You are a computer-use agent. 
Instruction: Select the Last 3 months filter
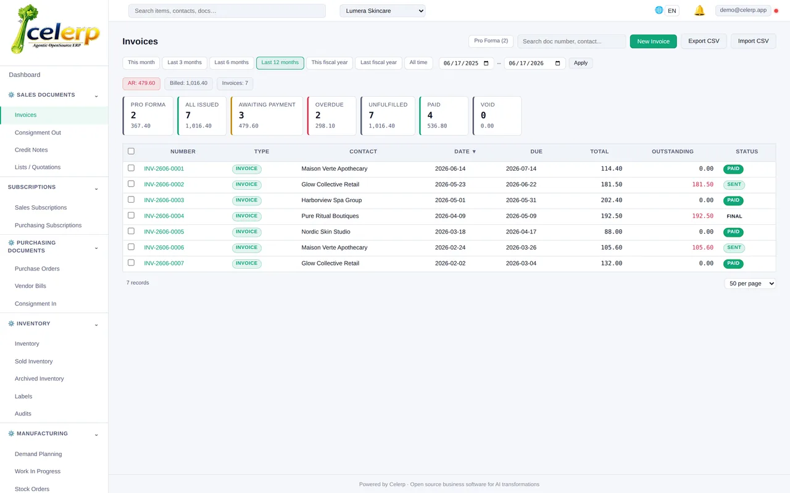[x=185, y=63]
